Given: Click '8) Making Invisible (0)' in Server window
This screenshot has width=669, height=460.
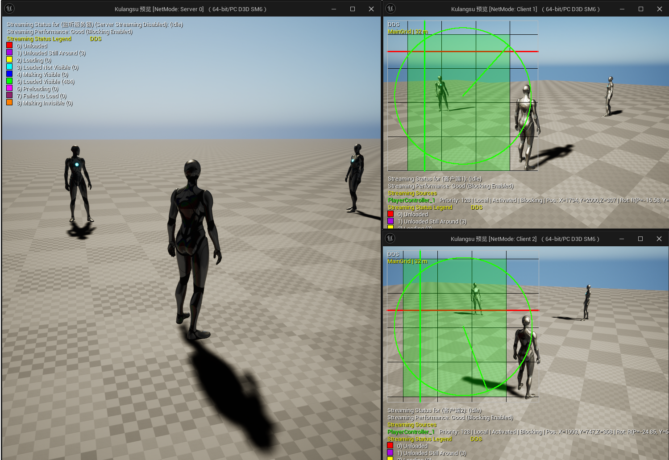Looking at the screenshot, I should 45,103.
